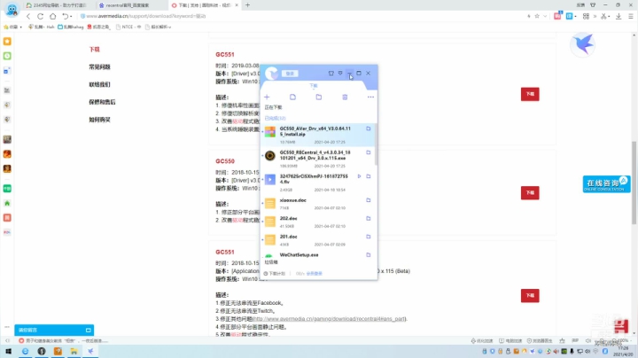This screenshot has width=638, height=358.
Task: Click the bookmark star in address bar
Action: pyautogui.click(x=537, y=16)
